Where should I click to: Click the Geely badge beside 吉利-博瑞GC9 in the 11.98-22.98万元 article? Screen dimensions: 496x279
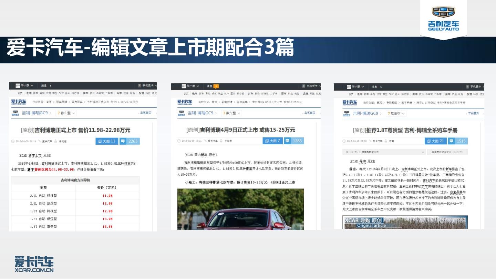tap(15, 113)
